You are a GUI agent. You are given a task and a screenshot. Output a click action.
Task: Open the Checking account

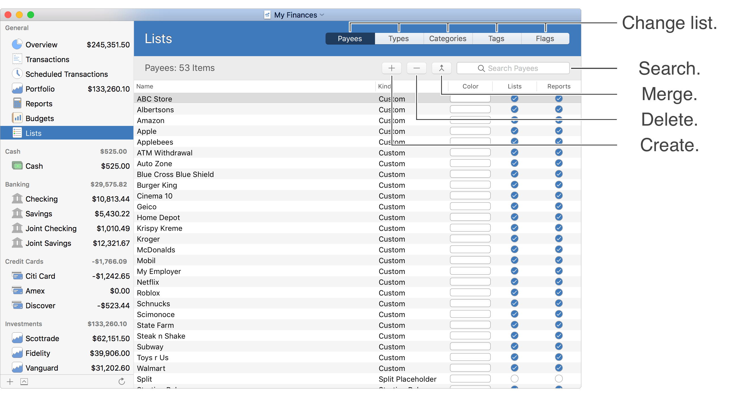[41, 199]
